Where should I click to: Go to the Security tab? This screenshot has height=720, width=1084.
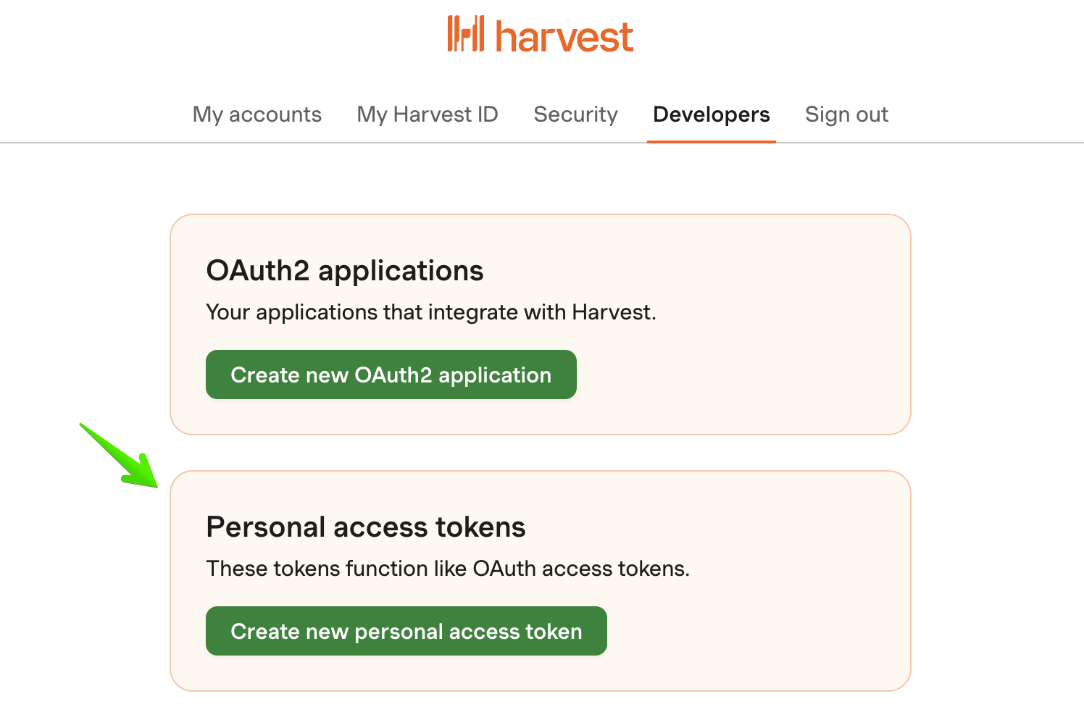(576, 114)
